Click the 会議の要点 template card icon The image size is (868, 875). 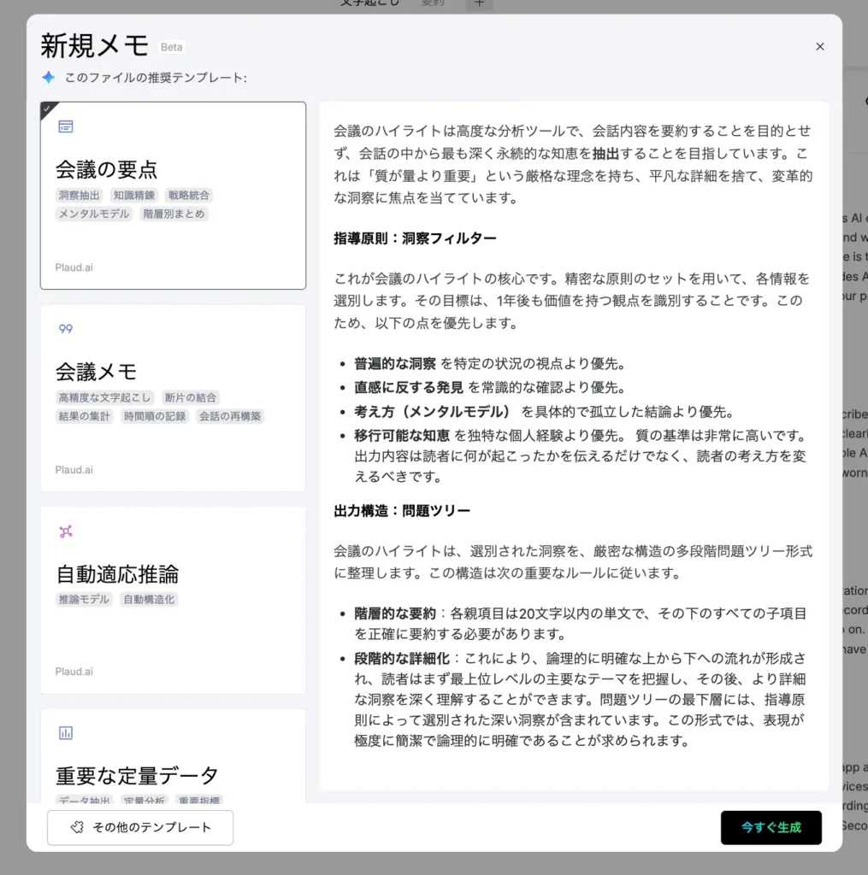[x=66, y=126]
